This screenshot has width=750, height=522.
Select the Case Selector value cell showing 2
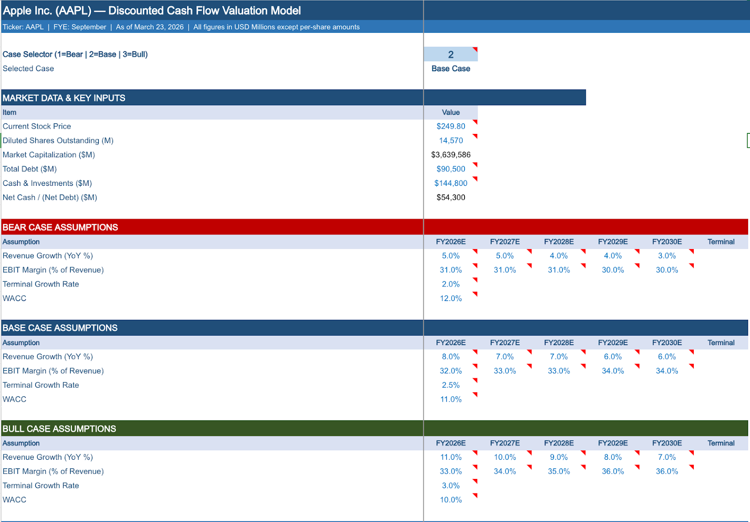point(450,54)
